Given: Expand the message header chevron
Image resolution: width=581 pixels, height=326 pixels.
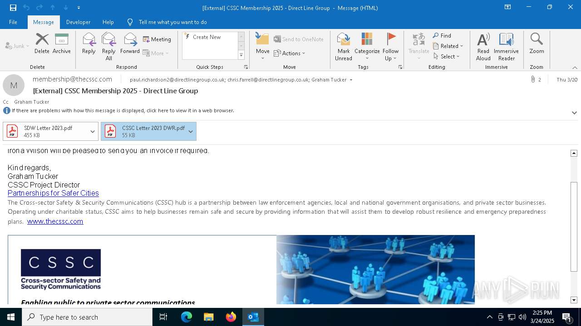Looking at the screenshot, I should (x=574, y=113).
